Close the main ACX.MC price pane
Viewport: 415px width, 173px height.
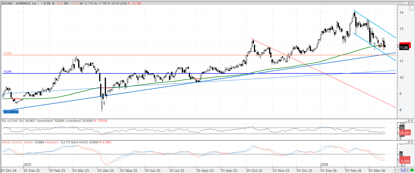click(x=412, y=3)
